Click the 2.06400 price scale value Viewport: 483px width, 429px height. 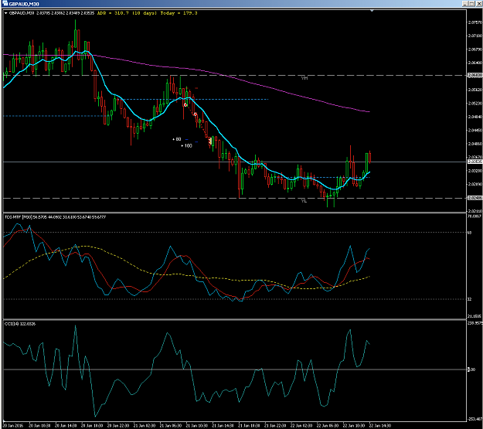click(475, 63)
